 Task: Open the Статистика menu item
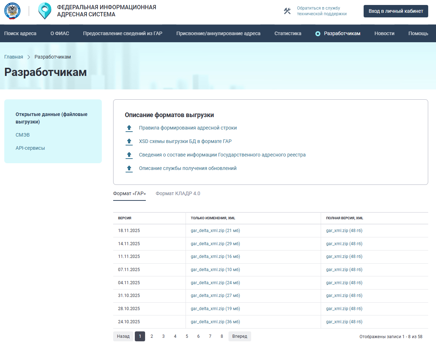288,33
